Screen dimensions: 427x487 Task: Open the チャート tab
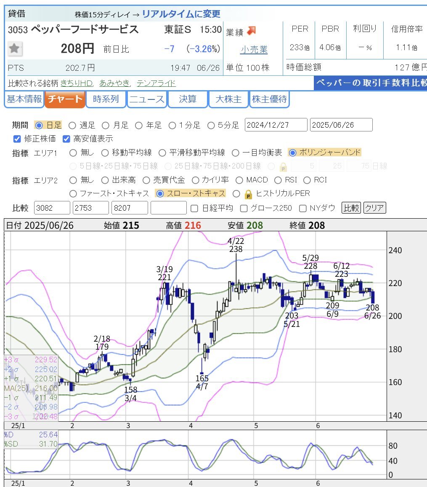click(65, 99)
